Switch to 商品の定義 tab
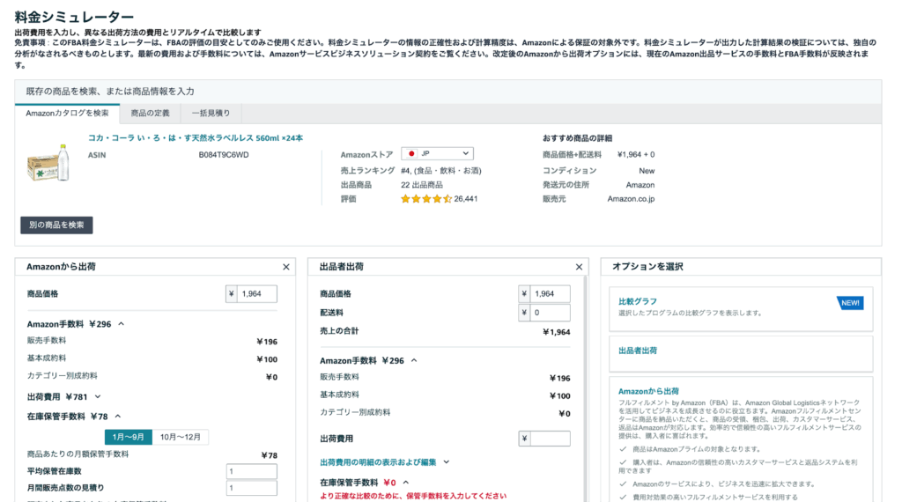902x502 pixels. click(x=150, y=114)
